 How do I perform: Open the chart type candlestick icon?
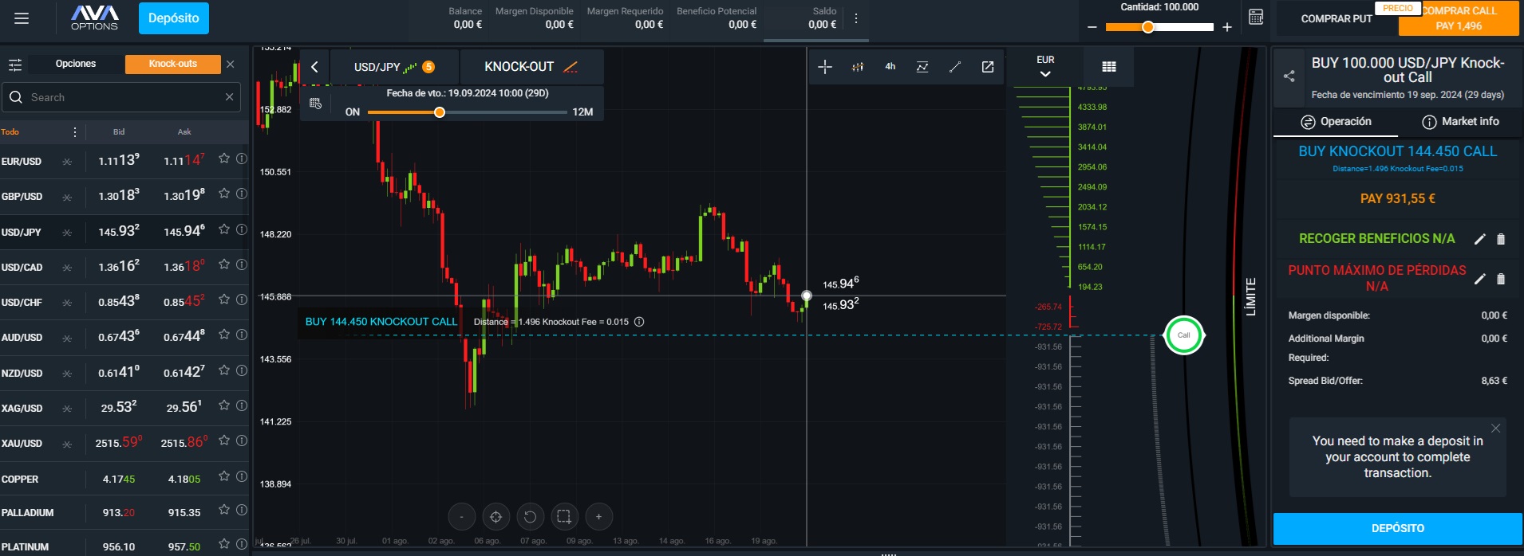858,67
